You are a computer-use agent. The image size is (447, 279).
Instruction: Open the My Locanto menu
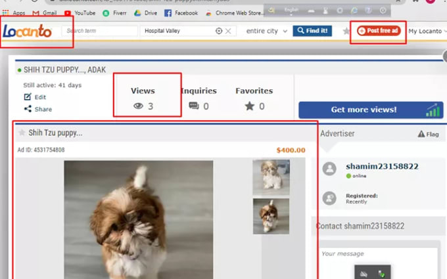click(x=427, y=31)
